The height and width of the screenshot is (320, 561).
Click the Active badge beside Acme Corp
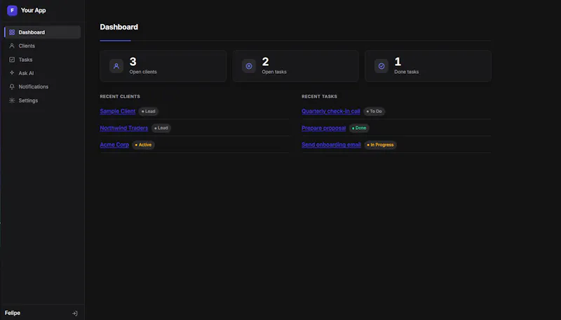[143, 145]
